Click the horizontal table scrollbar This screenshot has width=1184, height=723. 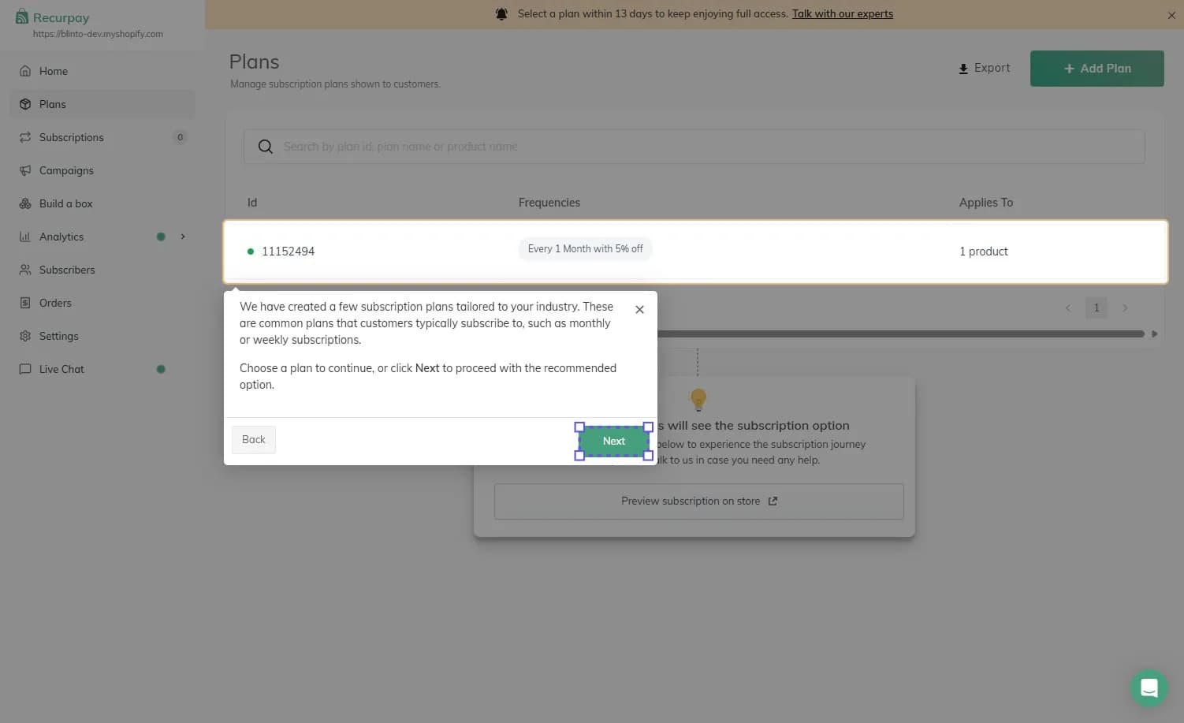pos(900,334)
